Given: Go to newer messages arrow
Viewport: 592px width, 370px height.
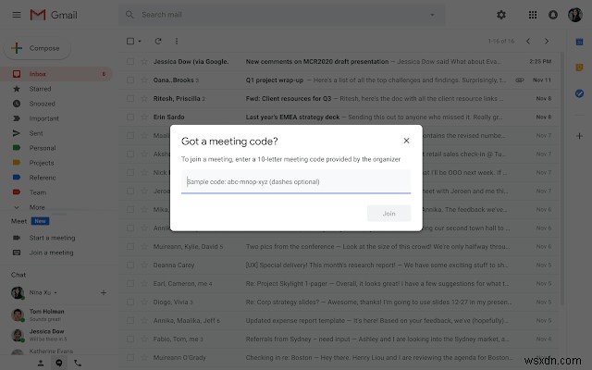Looking at the screenshot, I should (528, 41).
